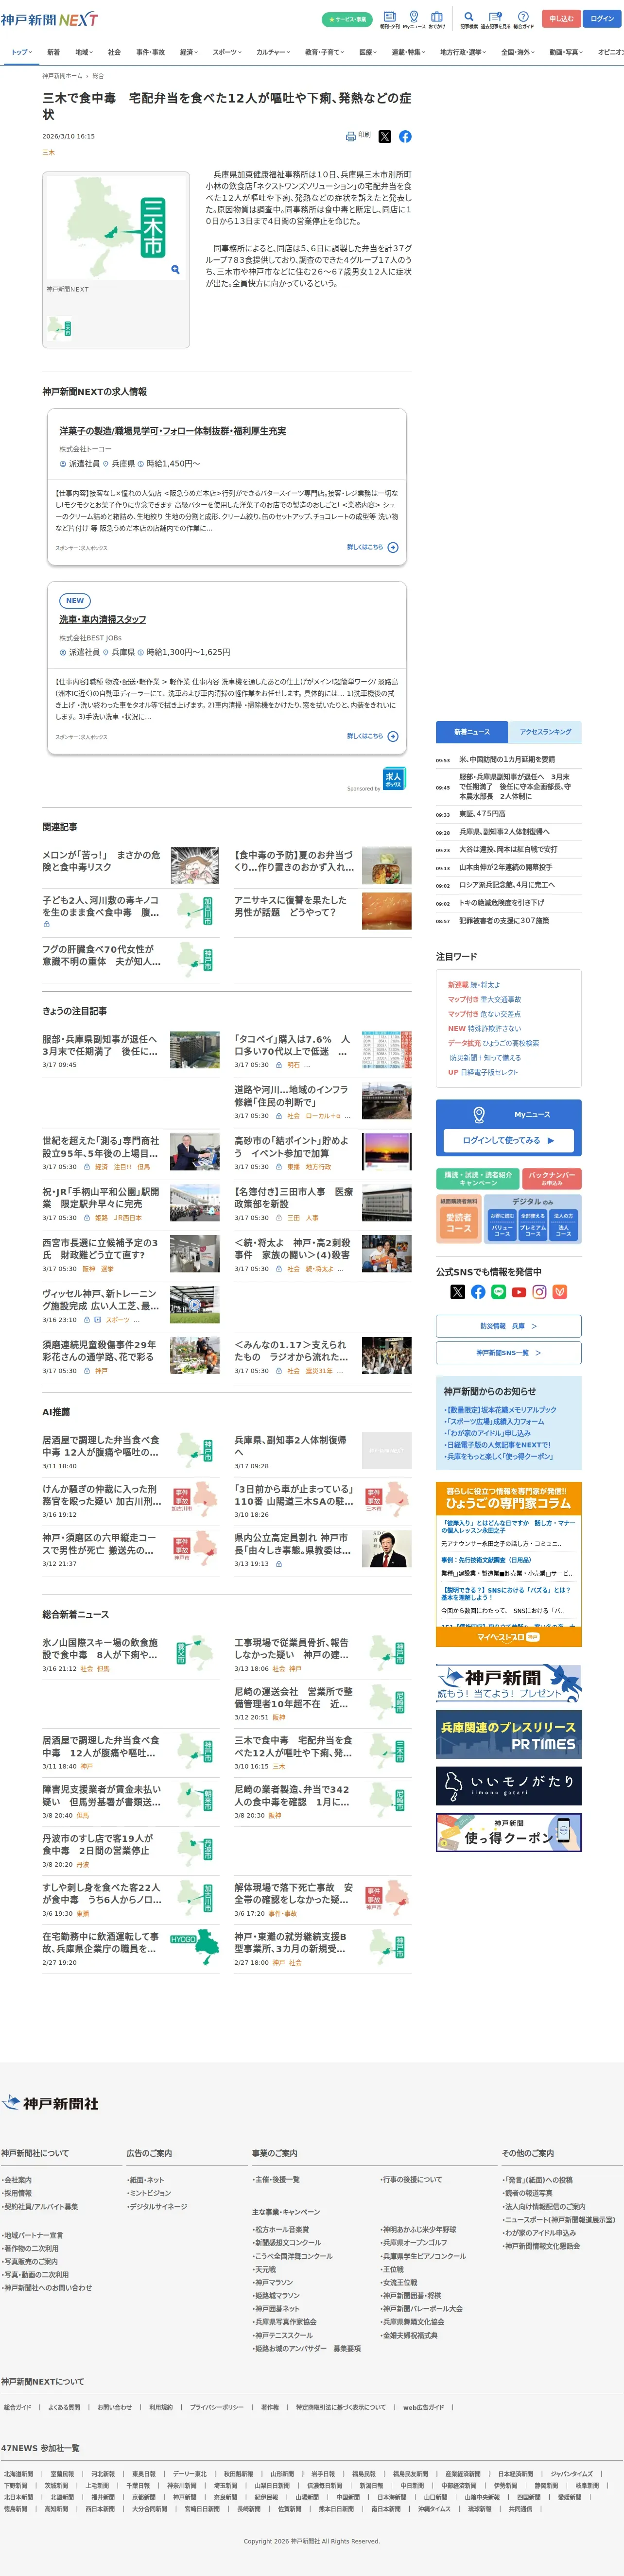Image resolution: width=624 pixels, height=2576 pixels.
Task: Open the 購読・試読・読者紹介キャンペーン green button
Action: point(478,1179)
